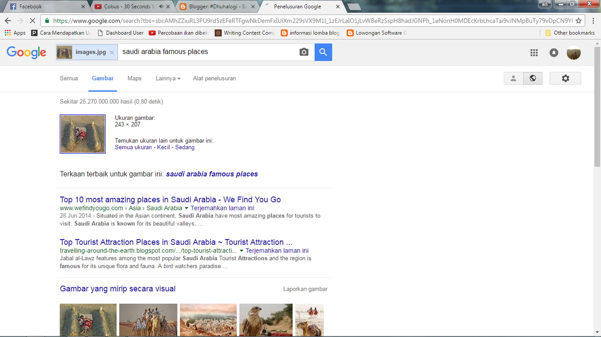Click the address bar URL

coord(312,21)
